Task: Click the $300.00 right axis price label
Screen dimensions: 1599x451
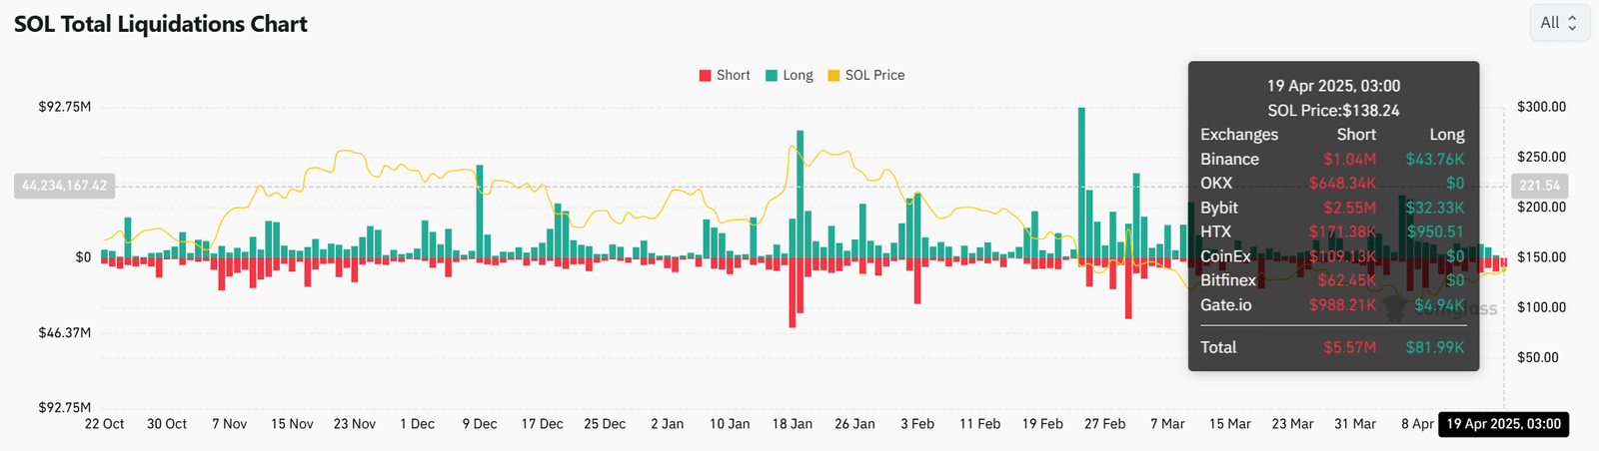Action: pos(1541,107)
